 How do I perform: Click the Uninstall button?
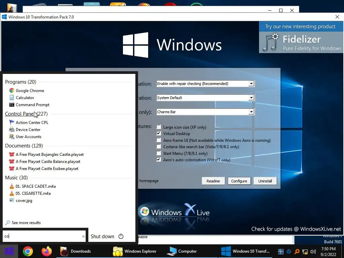coord(265,181)
